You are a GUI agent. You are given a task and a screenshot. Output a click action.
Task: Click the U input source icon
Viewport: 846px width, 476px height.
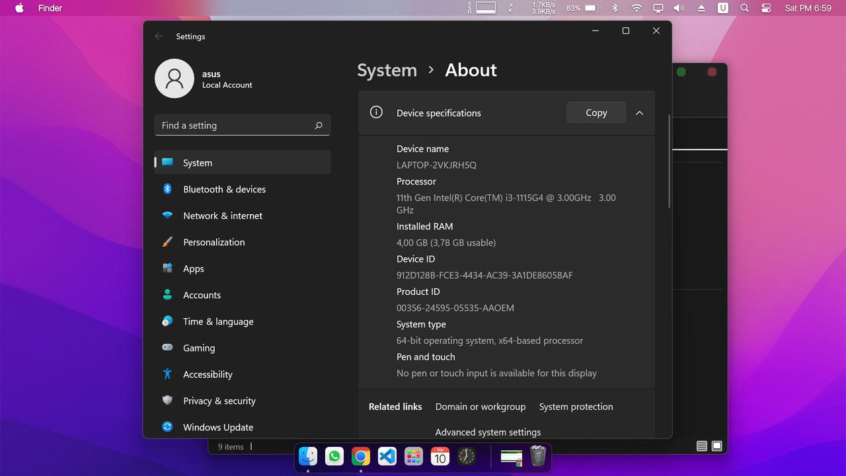coord(723,8)
